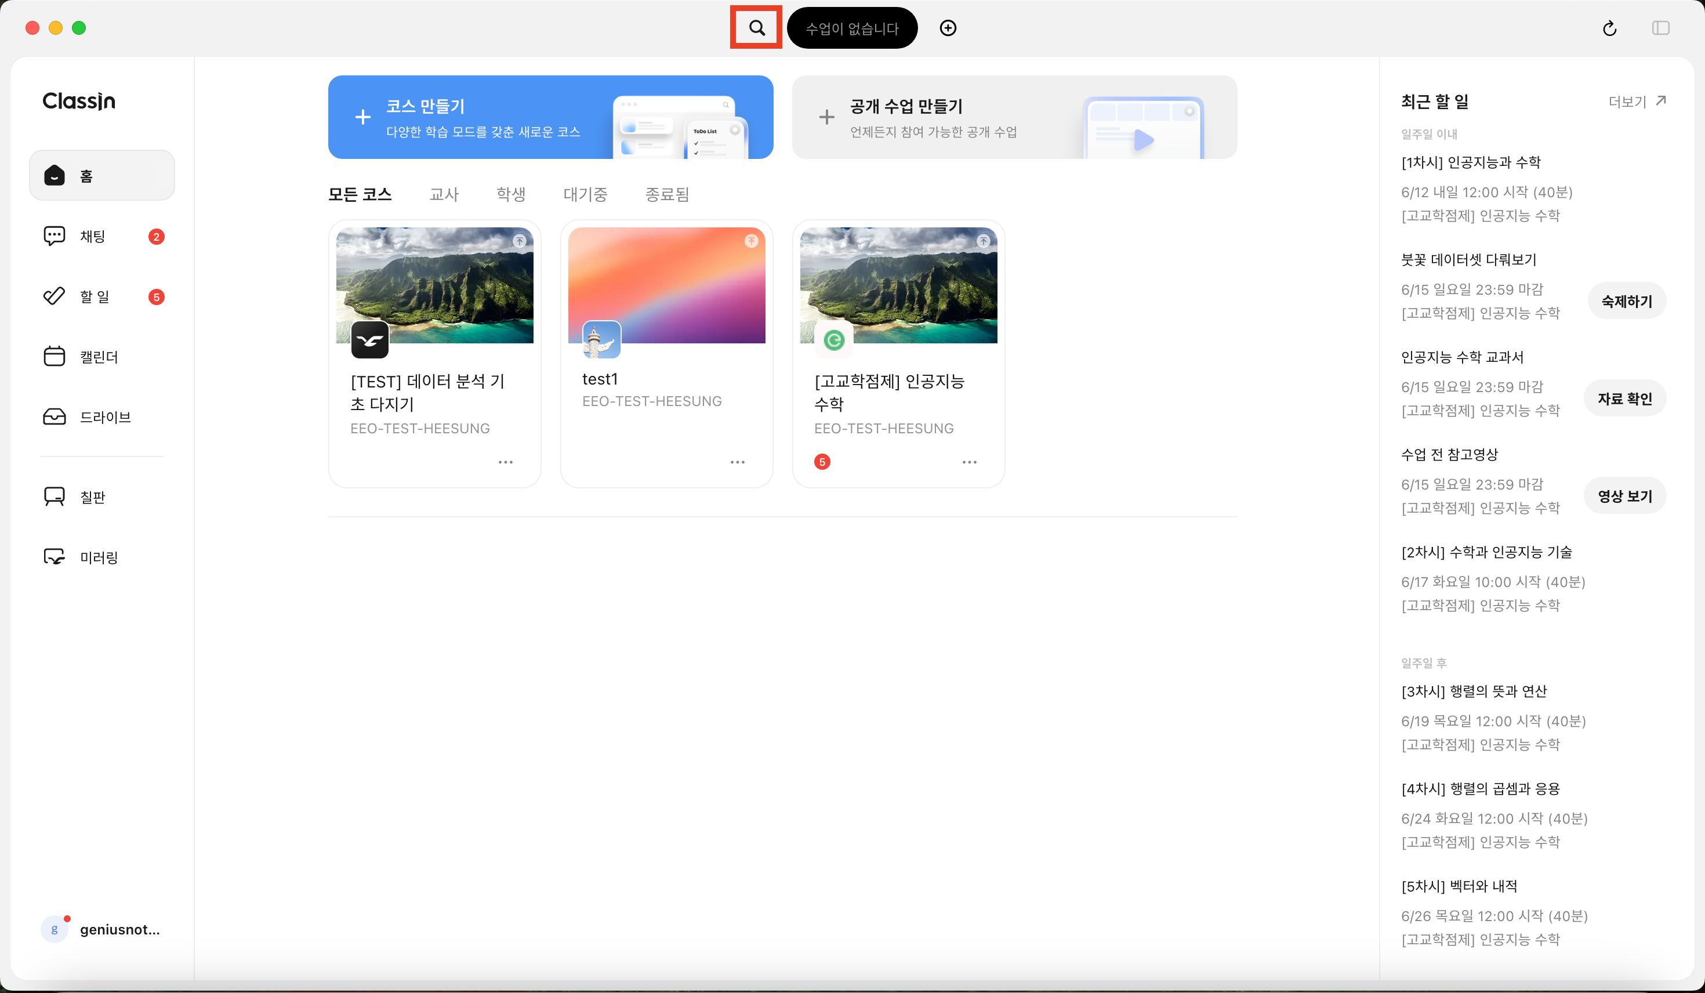Click the 할 일 checkmark icon
Screen dimensions: 1705x993
[54, 296]
